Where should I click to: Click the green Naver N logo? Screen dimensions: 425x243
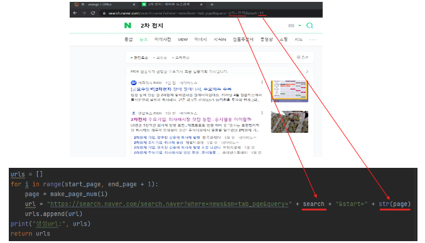[127, 26]
